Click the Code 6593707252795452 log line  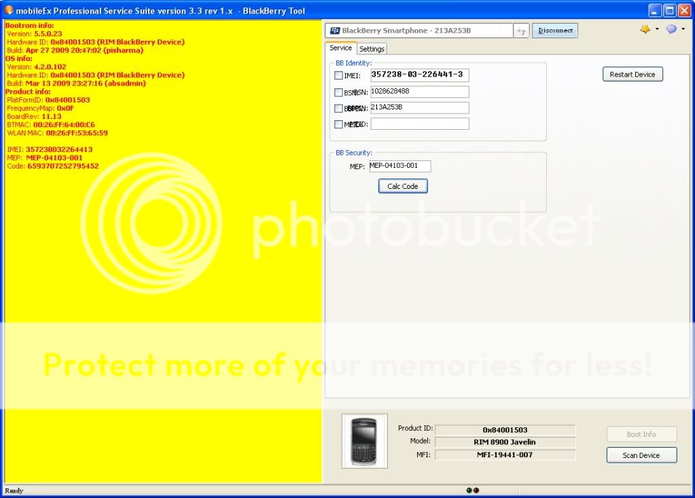click(53, 166)
